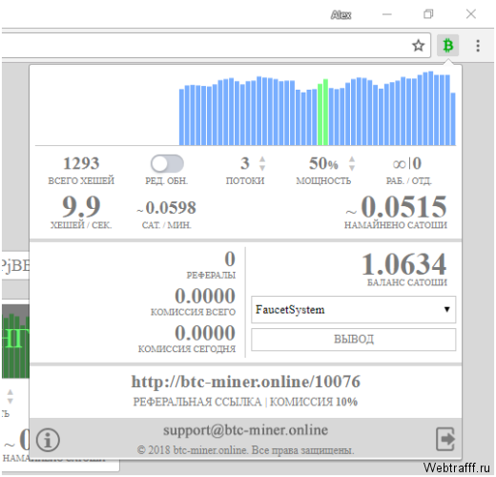Open the FaucetSystem dropdown

click(x=353, y=309)
